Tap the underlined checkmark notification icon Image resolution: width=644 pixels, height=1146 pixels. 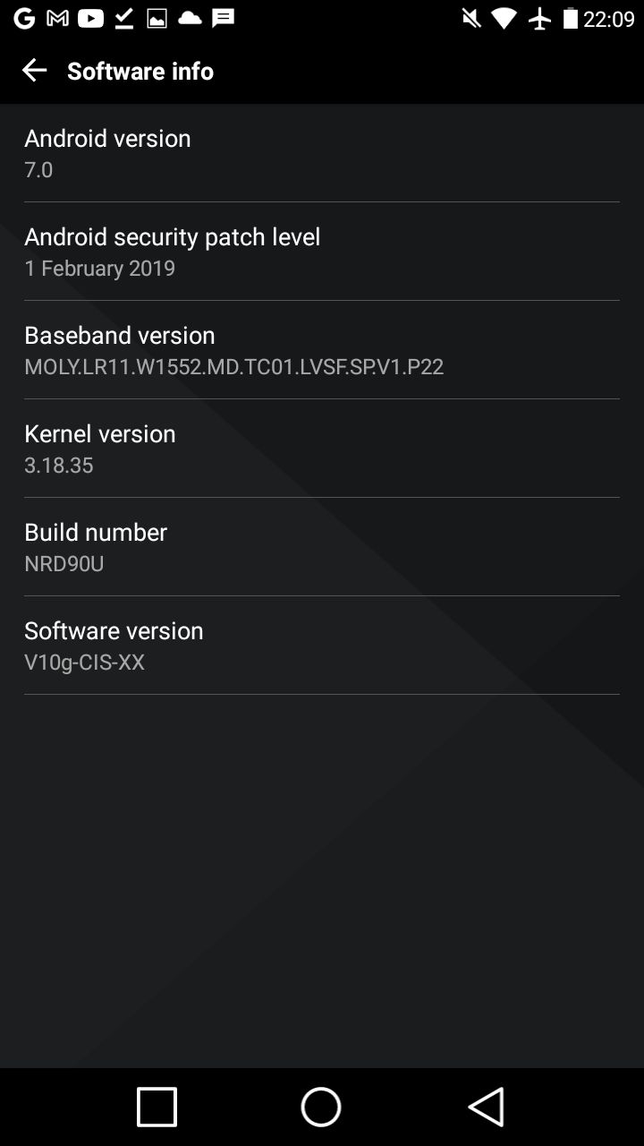[124, 18]
